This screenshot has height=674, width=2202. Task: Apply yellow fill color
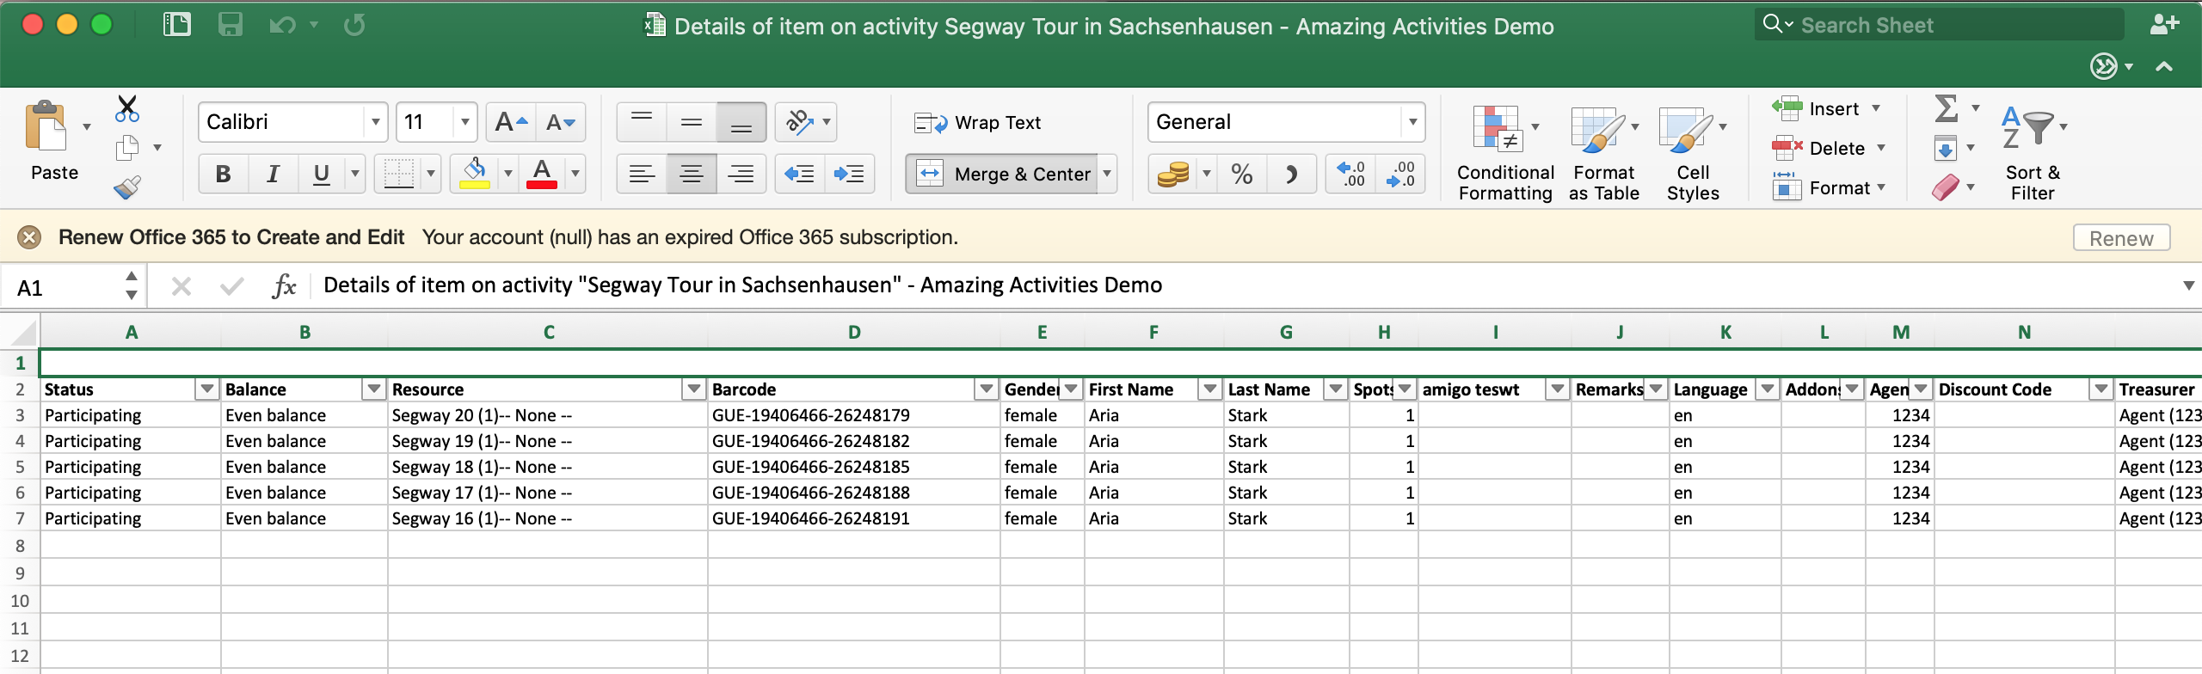(x=474, y=174)
